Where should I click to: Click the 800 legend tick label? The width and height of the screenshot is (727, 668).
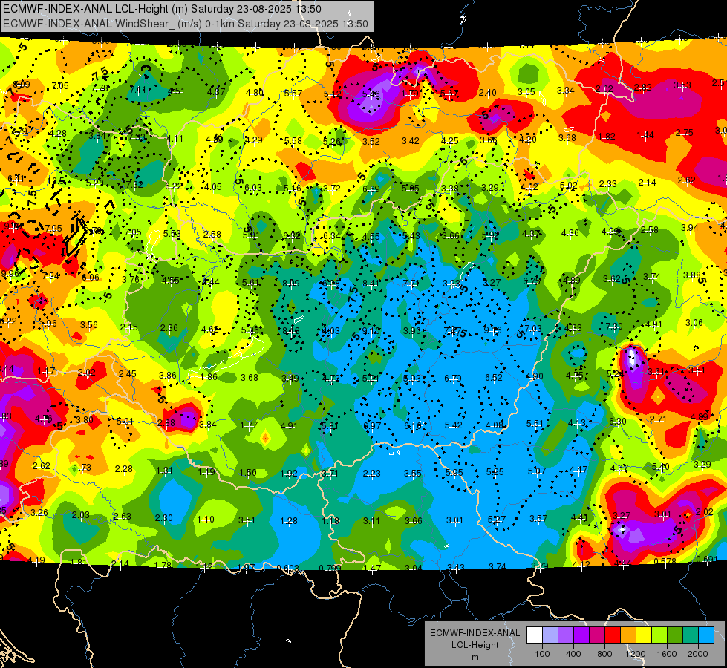point(604,654)
